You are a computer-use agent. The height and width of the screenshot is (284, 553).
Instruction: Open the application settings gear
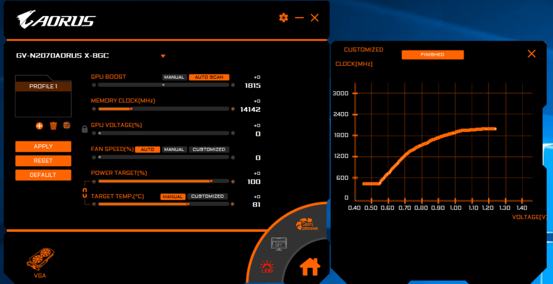[x=283, y=18]
